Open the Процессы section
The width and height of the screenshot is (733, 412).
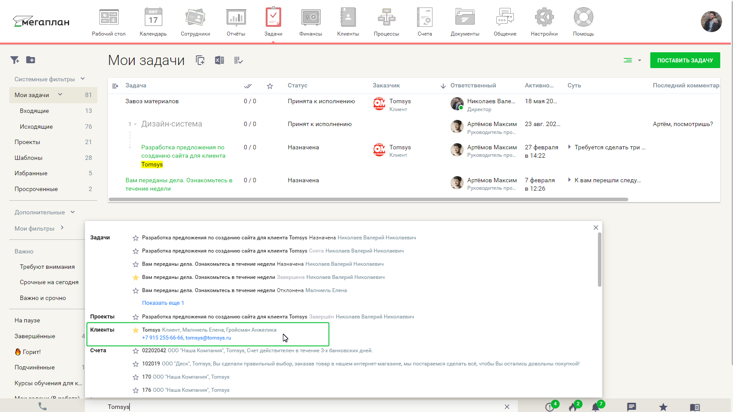[x=386, y=22]
